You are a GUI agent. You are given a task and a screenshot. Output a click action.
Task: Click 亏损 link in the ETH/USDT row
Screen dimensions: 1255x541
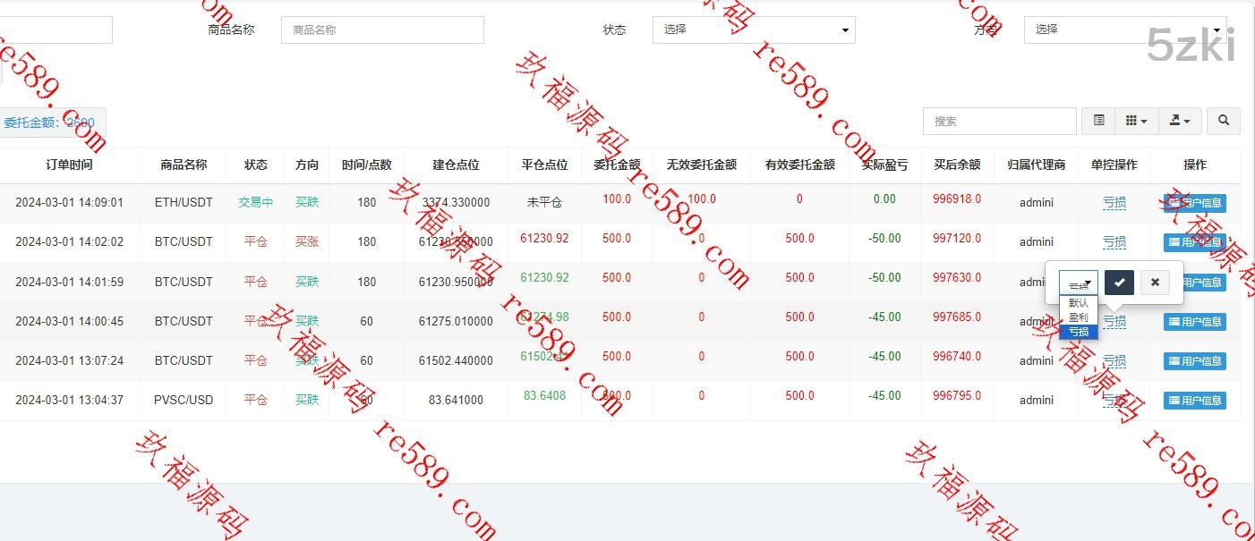click(x=1114, y=203)
